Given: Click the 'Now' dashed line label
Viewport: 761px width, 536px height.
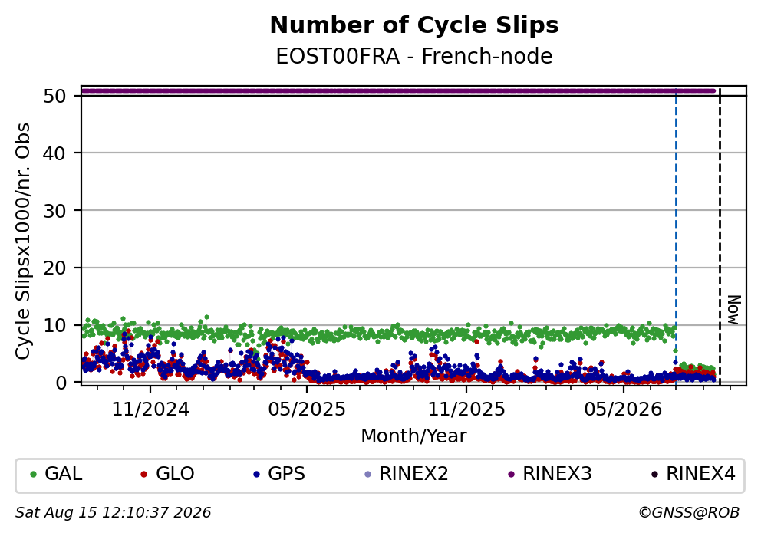Looking at the screenshot, I should [734, 310].
